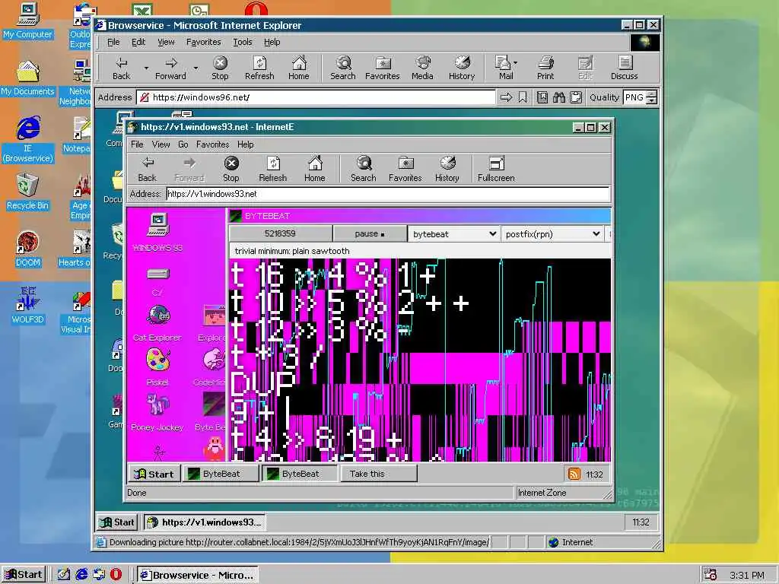Click the Print toolbar icon
Image resolution: width=779 pixels, height=584 pixels.
point(545,68)
